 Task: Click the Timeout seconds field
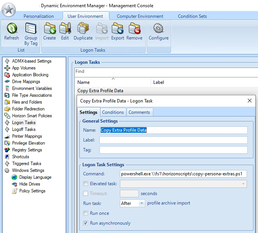click(x=129, y=194)
